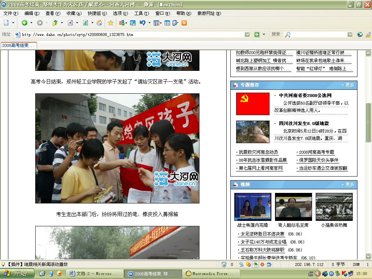372x279 pixels.
Task: Click the orange RSS feed icon
Action: tap(184, 23)
